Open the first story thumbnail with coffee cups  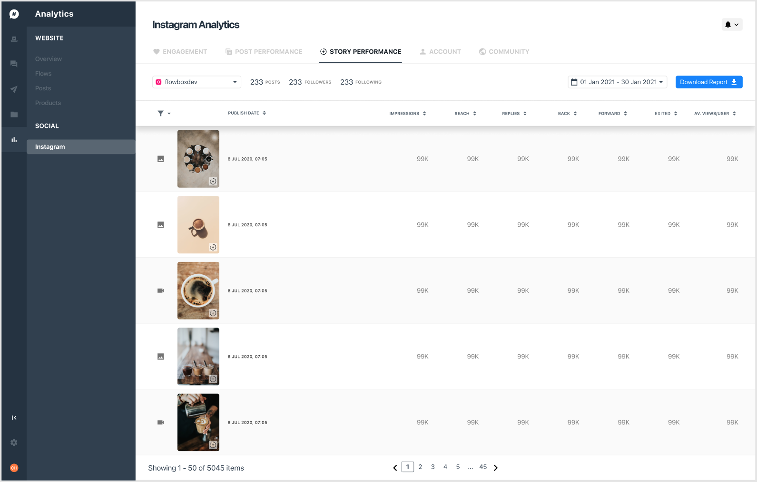point(198,159)
